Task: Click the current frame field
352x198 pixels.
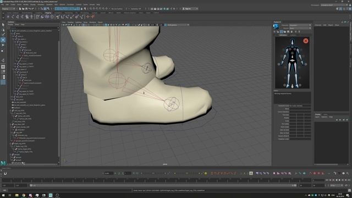Action: (x=318, y=180)
